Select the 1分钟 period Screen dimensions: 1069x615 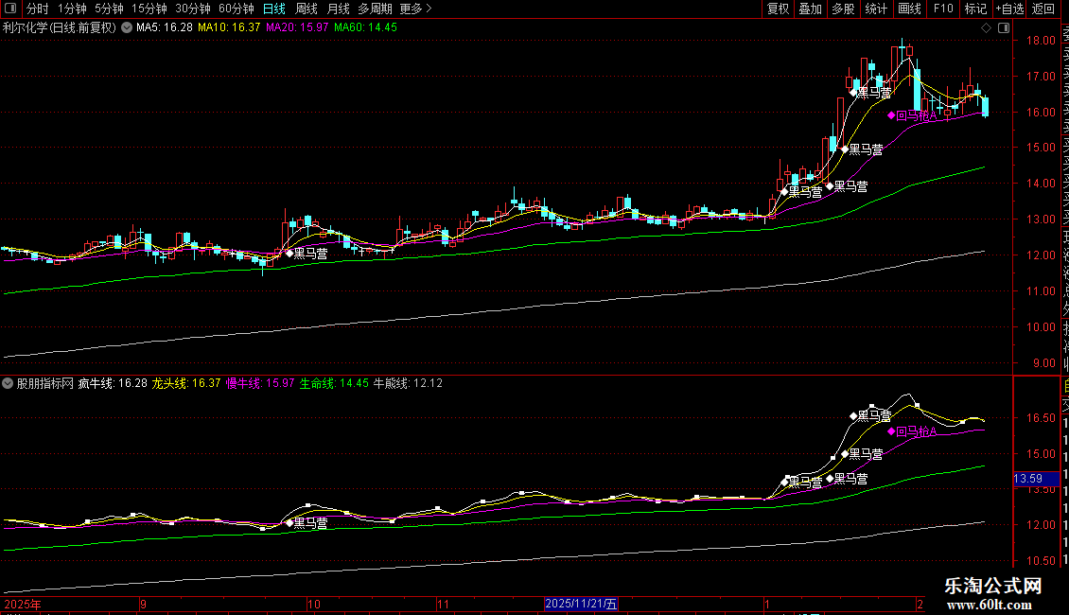(x=72, y=9)
